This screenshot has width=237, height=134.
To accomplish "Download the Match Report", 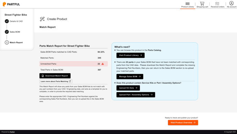I will [x=55, y=76].
